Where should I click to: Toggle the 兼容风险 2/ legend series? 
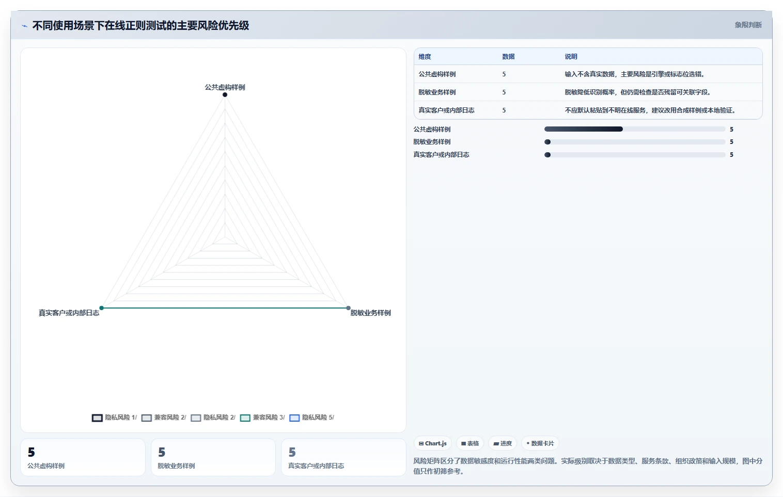pos(164,418)
